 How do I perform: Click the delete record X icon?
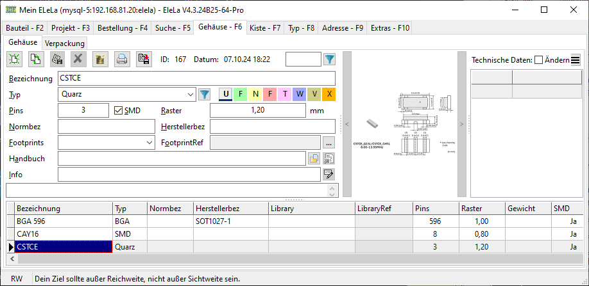tap(78, 60)
